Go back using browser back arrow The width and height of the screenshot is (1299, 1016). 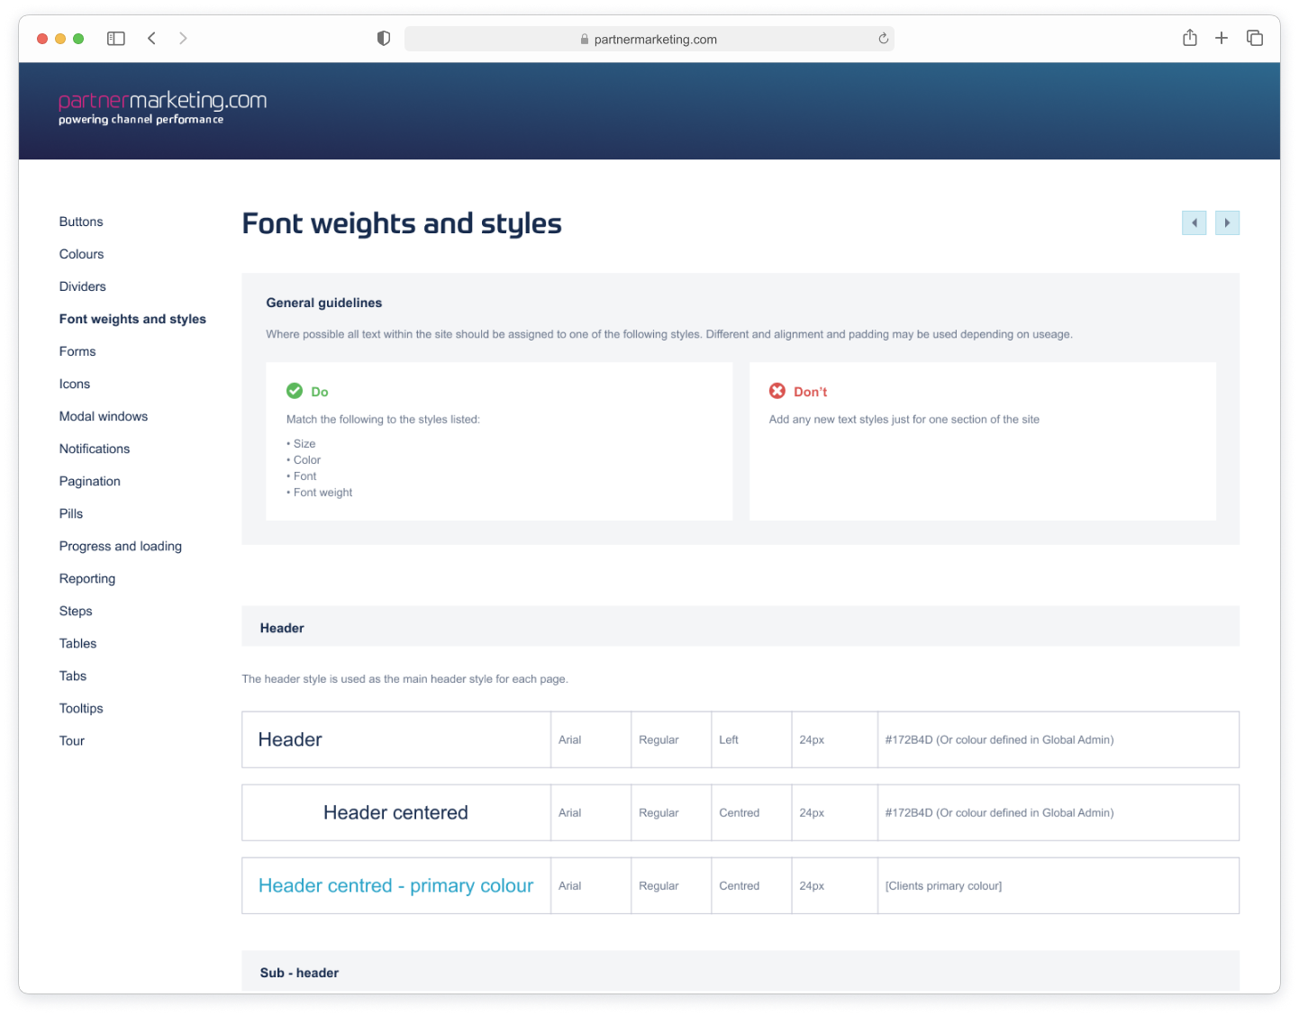(152, 39)
